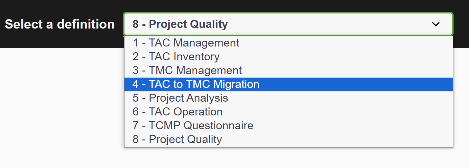Open the Project Analysis definition item

[180, 98]
